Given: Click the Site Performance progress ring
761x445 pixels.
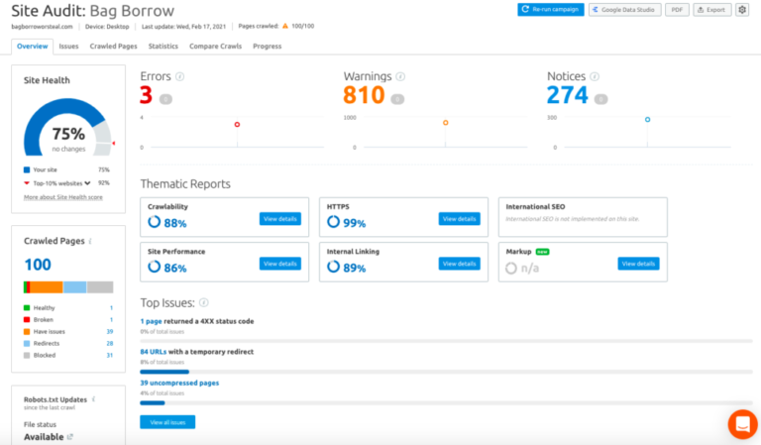Looking at the screenshot, I should click(x=154, y=267).
